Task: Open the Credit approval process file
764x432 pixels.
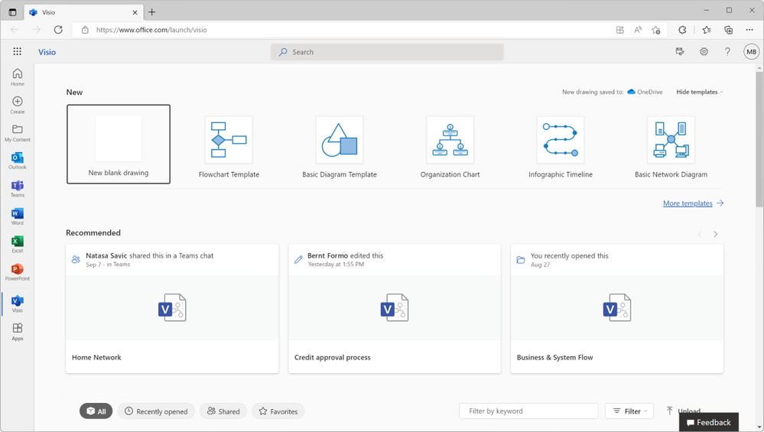Action: (395, 309)
